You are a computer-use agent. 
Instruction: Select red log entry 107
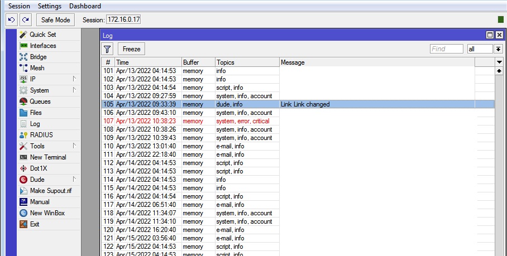point(298,121)
